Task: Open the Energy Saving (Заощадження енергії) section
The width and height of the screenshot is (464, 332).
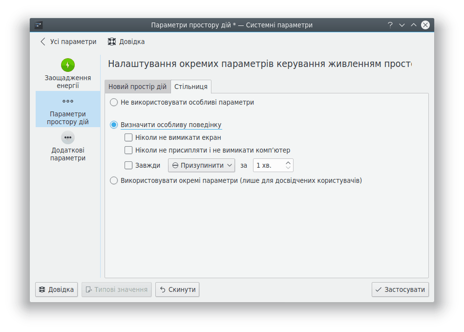Action: 67,73
